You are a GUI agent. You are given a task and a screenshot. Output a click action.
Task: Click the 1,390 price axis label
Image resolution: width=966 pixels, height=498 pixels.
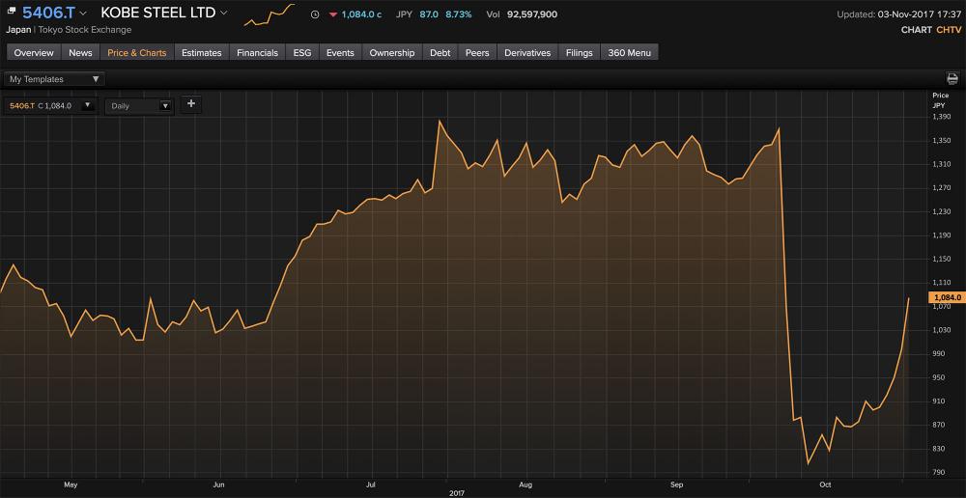942,117
